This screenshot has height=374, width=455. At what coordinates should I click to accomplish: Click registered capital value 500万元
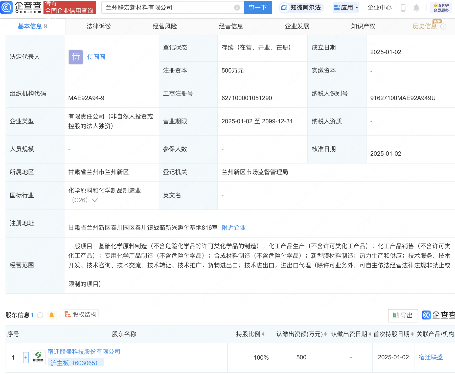[233, 71]
